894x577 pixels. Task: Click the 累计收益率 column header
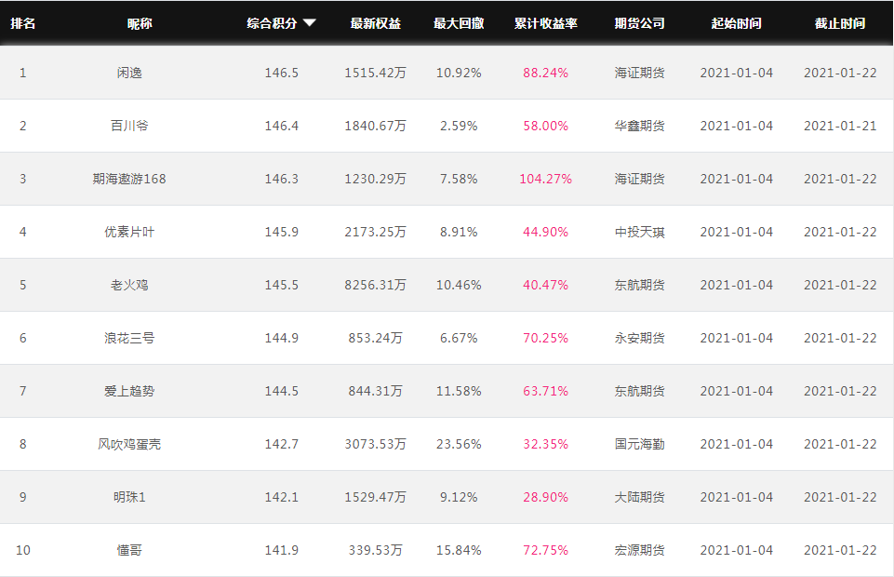(546, 23)
